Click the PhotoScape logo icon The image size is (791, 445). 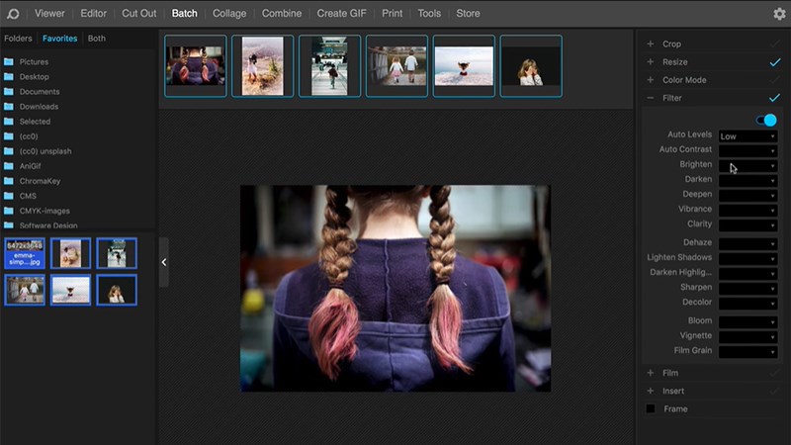[13, 14]
